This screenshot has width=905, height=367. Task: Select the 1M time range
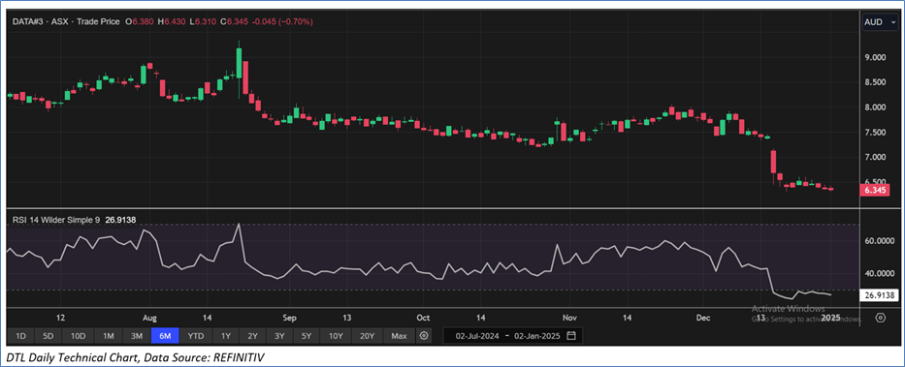click(108, 335)
